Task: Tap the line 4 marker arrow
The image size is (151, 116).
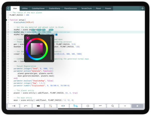Action: [x=7, y=20]
